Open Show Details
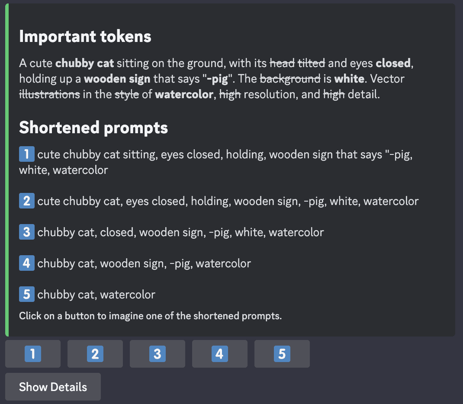The height and width of the screenshot is (404, 463). pyautogui.click(x=53, y=387)
